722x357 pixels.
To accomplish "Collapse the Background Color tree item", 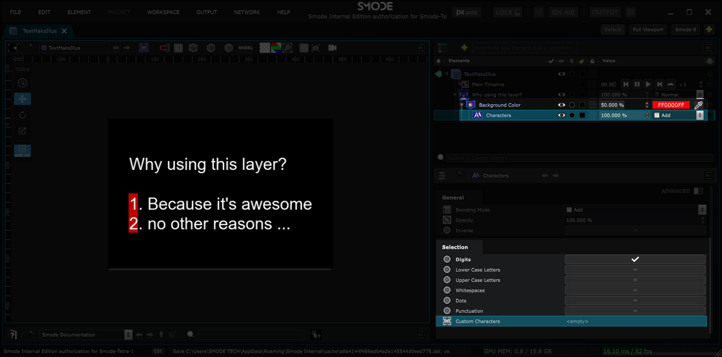I will click(x=462, y=105).
